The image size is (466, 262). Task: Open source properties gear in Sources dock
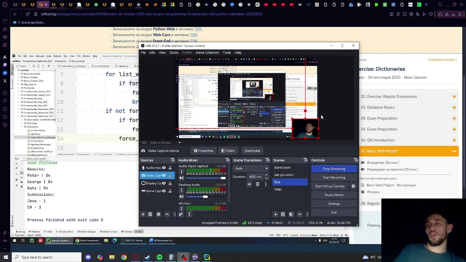(x=158, y=214)
